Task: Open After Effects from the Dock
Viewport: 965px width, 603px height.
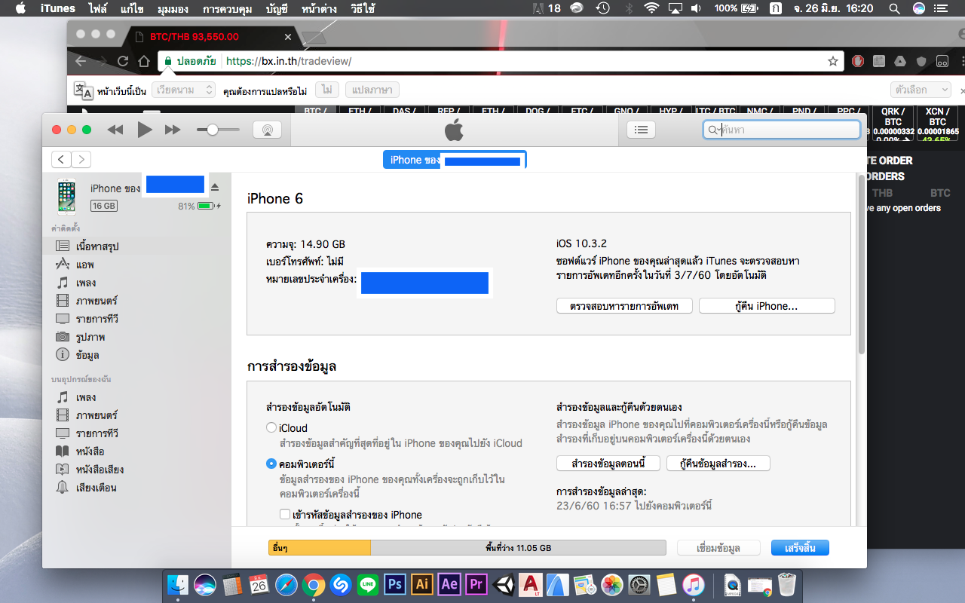Action: (449, 584)
